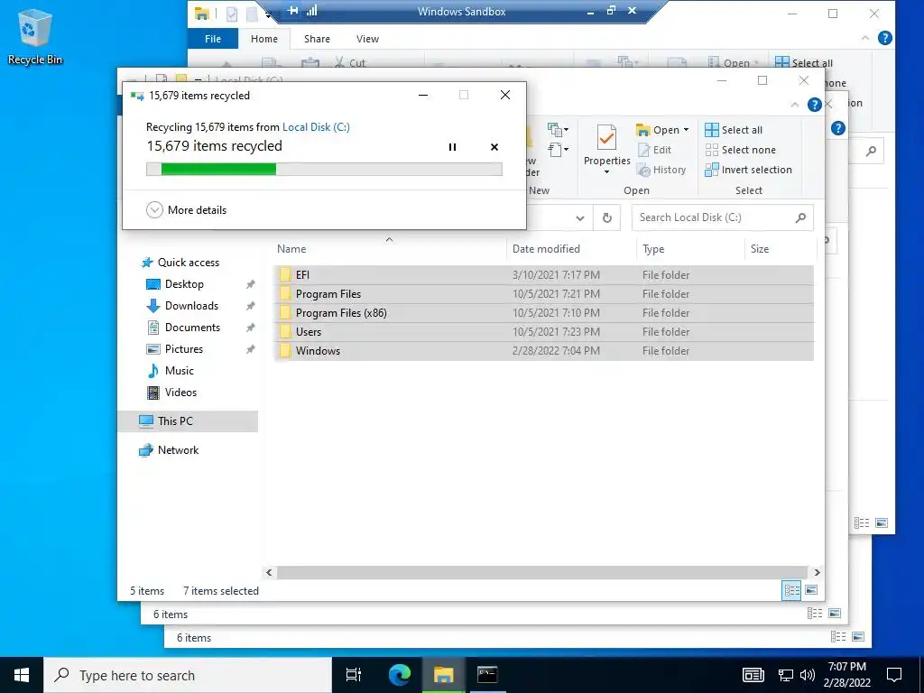
Task: Expand More details in the recycle dialog
Action: point(186,209)
